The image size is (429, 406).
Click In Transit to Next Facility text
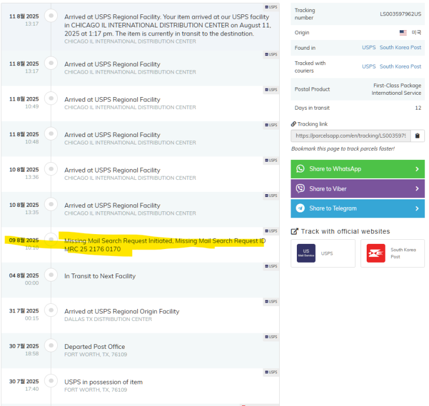(100, 276)
